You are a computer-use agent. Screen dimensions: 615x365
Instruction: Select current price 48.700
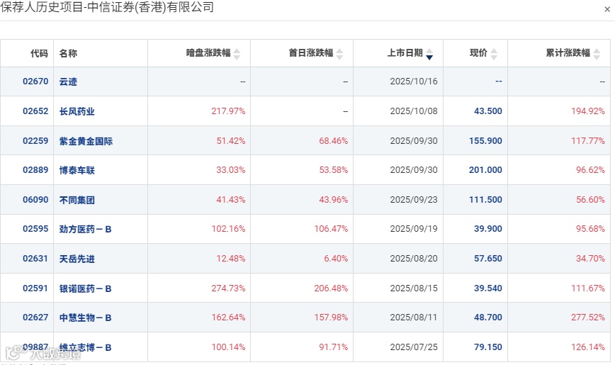coord(488,317)
